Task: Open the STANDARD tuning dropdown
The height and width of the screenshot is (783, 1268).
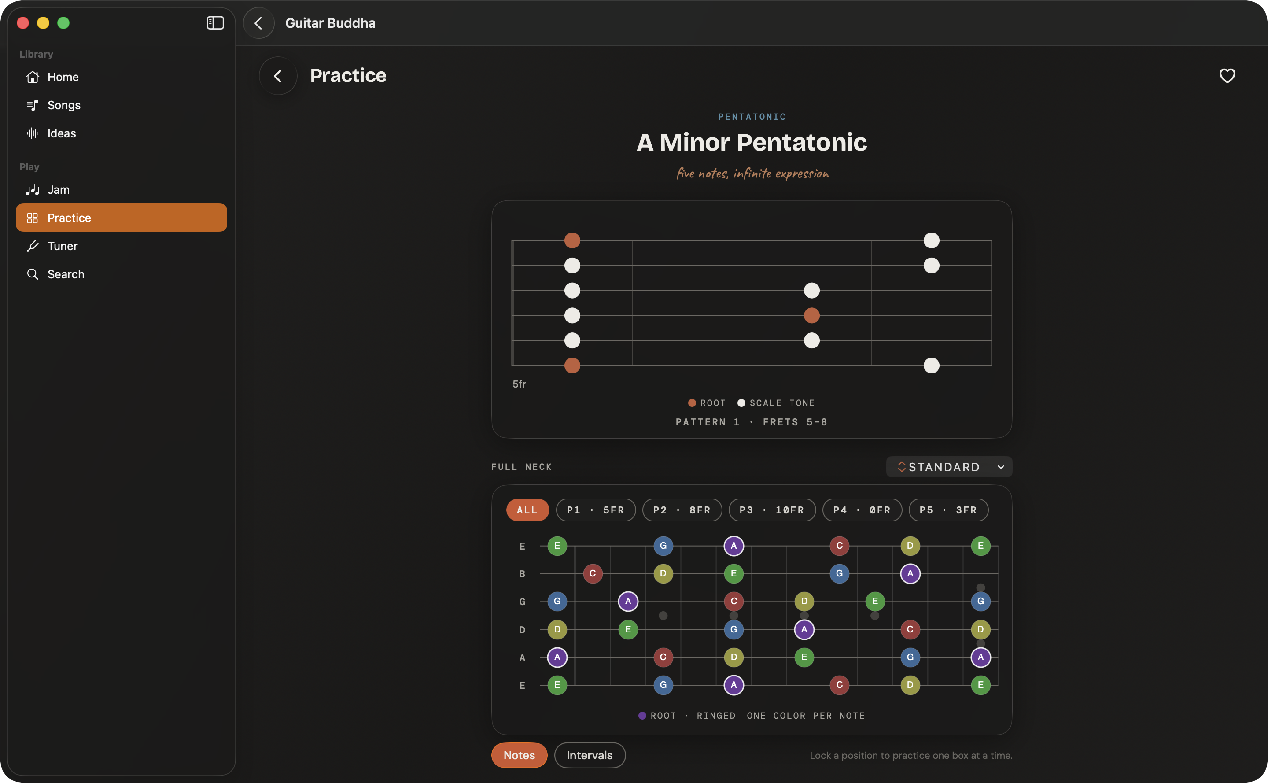Action: pyautogui.click(x=948, y=467)
